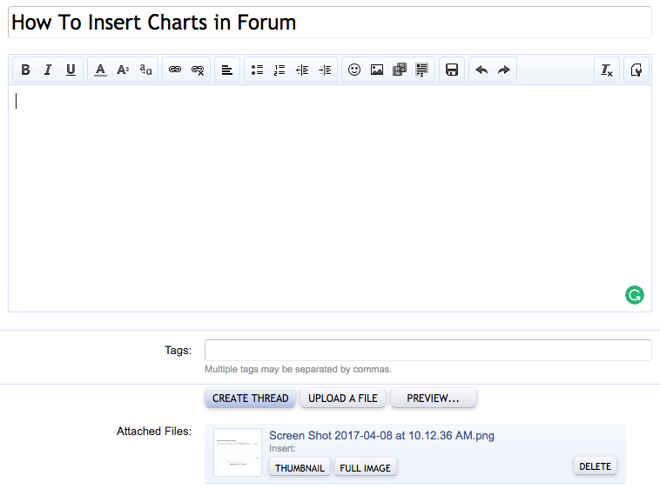Image resolution: width=660 pixels, height=489 pixels.
Task: Click the remove formatting icon
Action: pyautogui.click(x=607, y=70)
